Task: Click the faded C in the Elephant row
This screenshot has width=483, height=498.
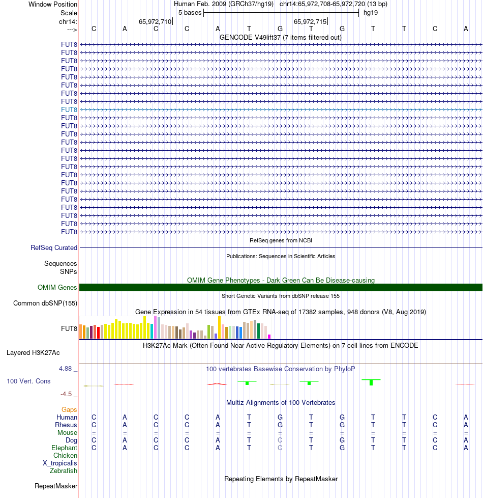Action: tap(280, 448)
